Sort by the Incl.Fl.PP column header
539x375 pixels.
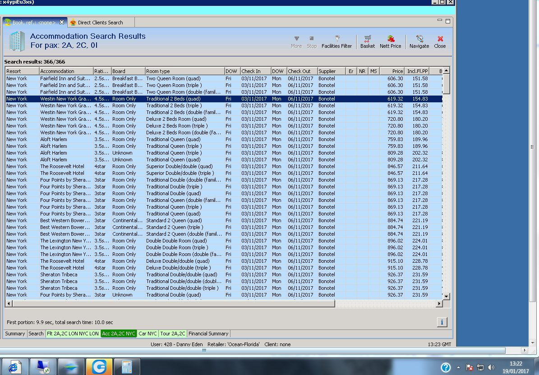point(417,71)
